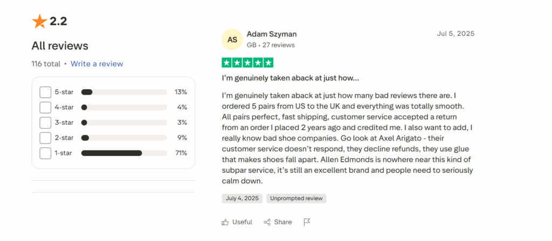
Task: Click the 2-star percentage bar
Action: 124,138
